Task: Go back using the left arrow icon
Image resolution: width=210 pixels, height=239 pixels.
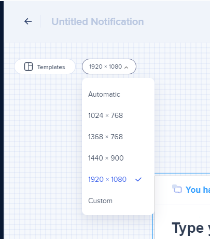Action: click(28, 21)
